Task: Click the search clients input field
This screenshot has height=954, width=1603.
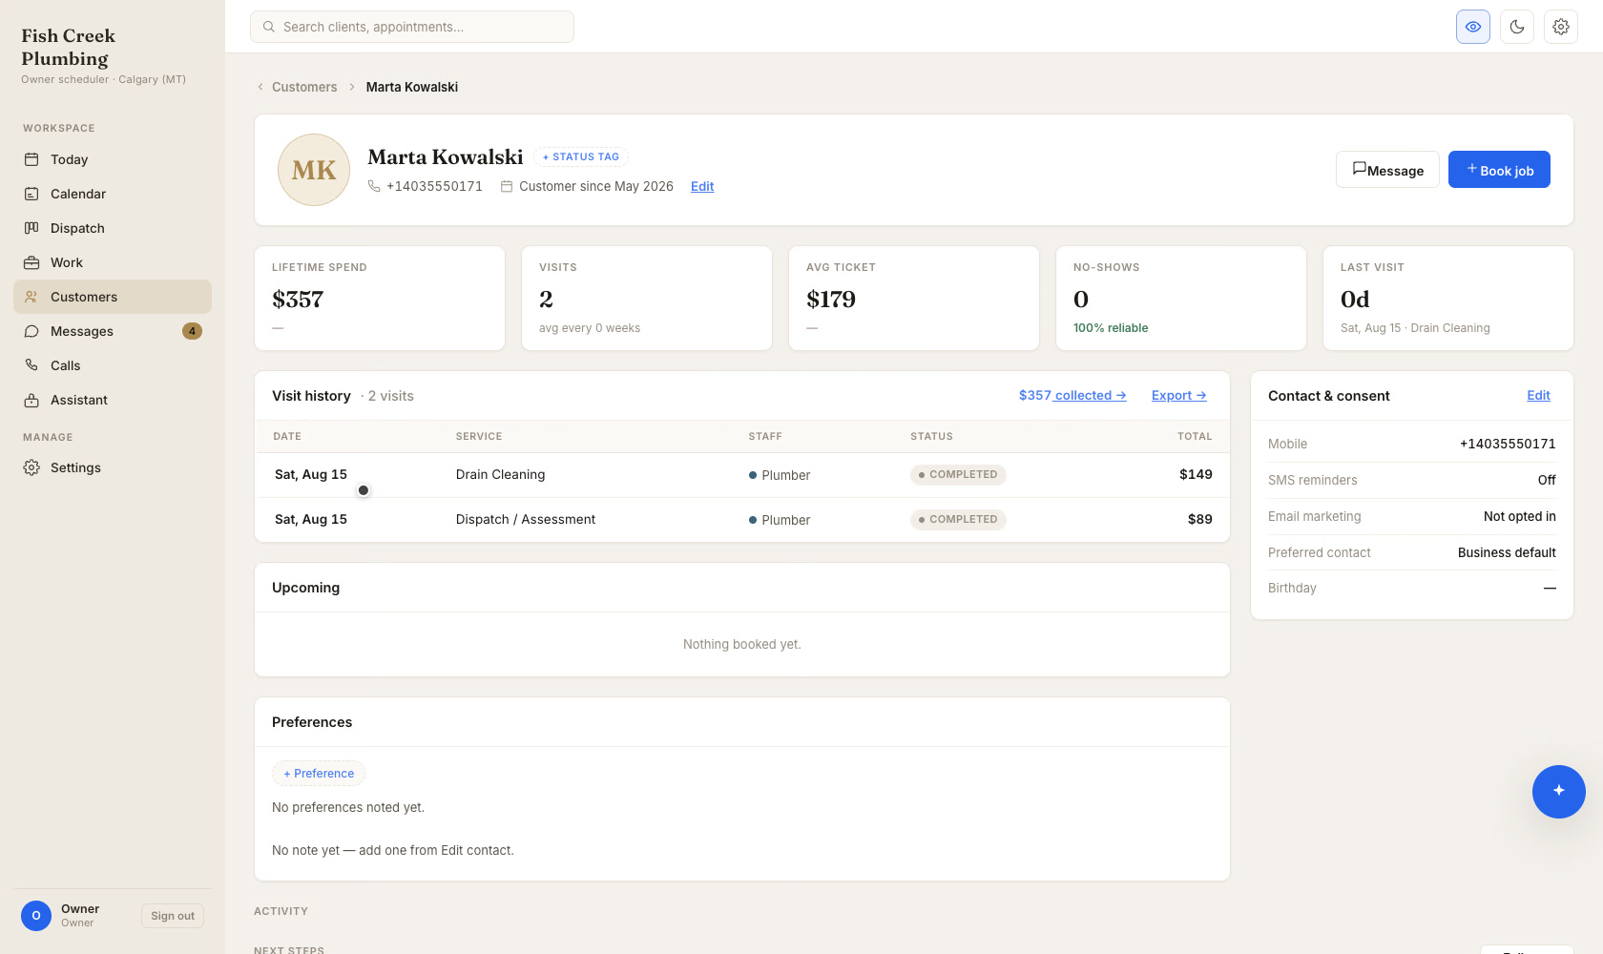Action: [x=412, y=27]
